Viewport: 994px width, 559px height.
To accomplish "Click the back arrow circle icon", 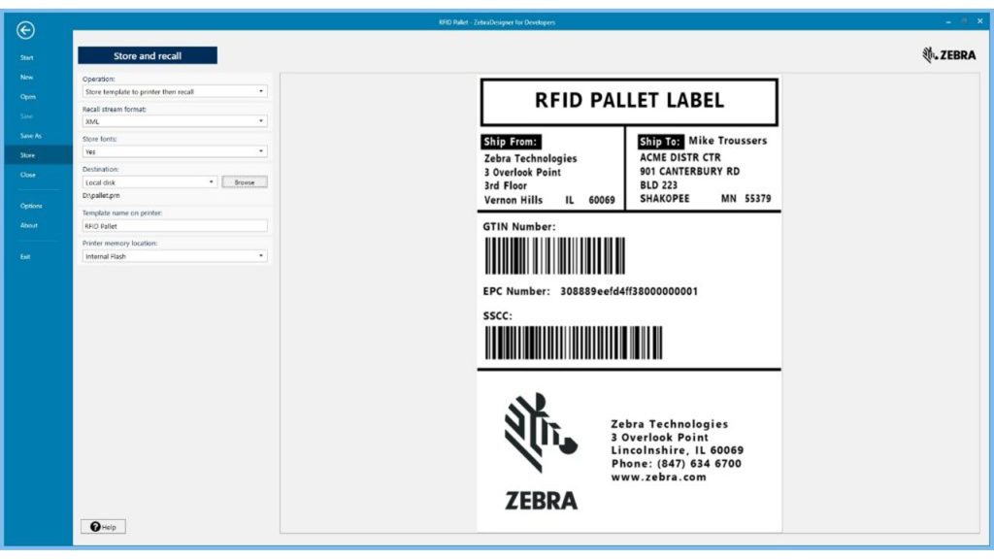I will [x=26, y=30].
